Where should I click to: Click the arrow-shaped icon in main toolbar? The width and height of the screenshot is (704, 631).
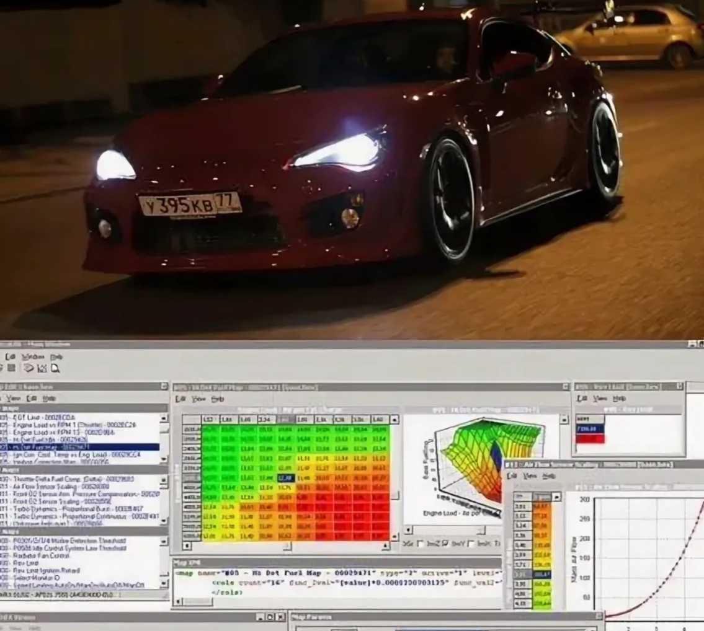[29, 368]
